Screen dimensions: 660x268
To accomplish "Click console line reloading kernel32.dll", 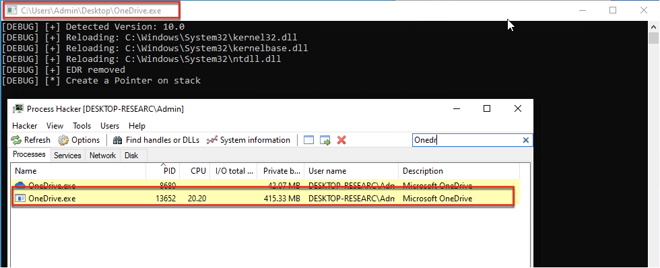I will click(x=150, y=38).
